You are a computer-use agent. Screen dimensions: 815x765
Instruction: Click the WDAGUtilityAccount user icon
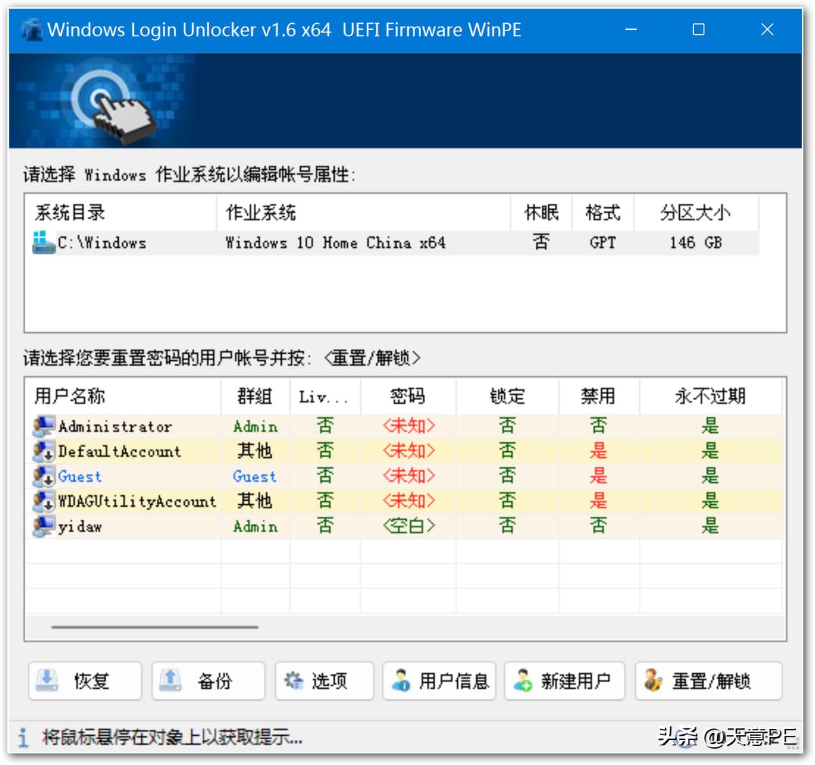pyautogui.click(x=44, y=501)
